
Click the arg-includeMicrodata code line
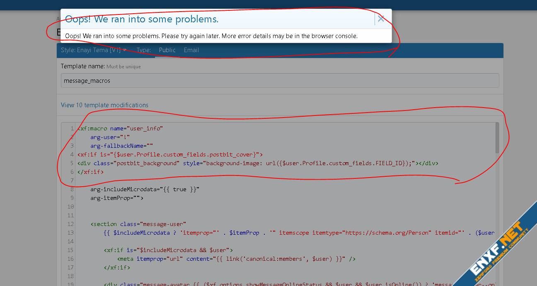pos(145,189)
